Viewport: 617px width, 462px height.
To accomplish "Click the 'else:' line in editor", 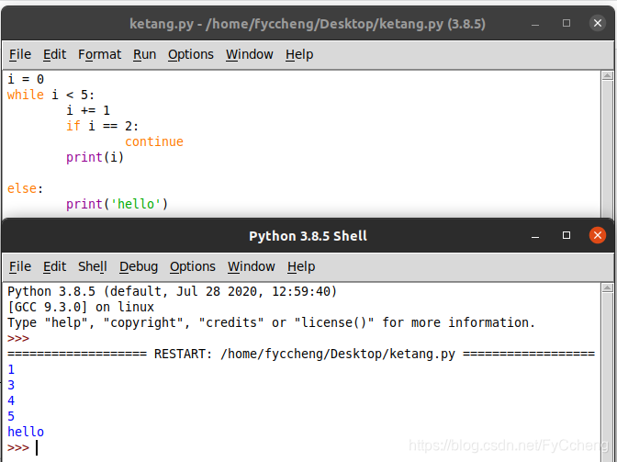I will [25, 188].
